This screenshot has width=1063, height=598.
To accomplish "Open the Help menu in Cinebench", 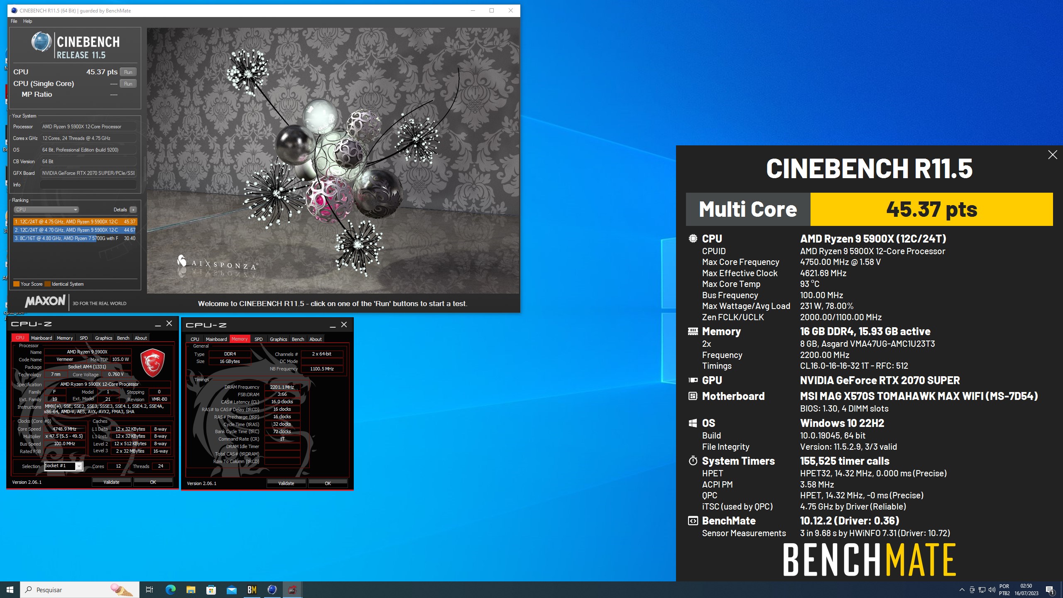I will (27, 21).
